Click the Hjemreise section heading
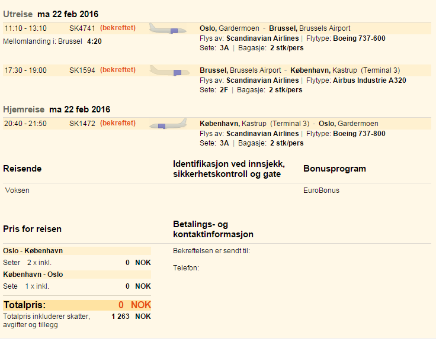Image resolution: width=436 pixels, height=339 pixels. pos(24,109)
